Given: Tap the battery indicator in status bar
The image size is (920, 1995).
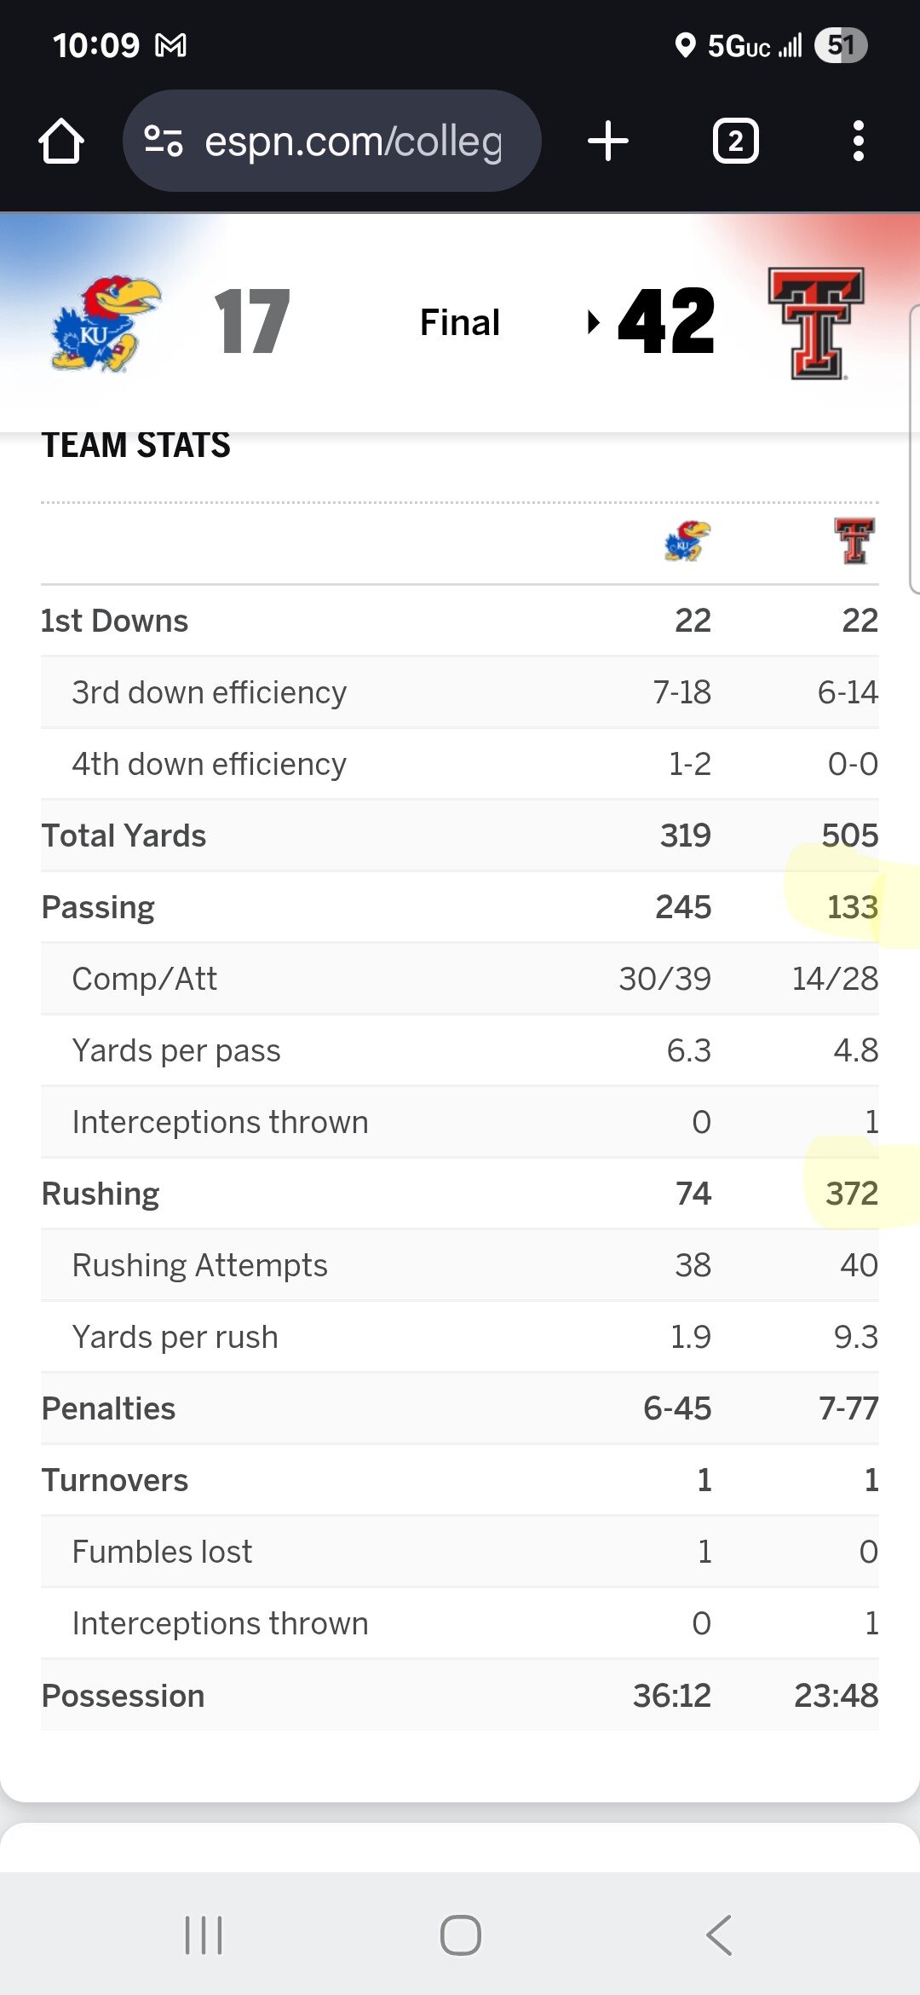Looking at the screenshot, I should point(840,45).
